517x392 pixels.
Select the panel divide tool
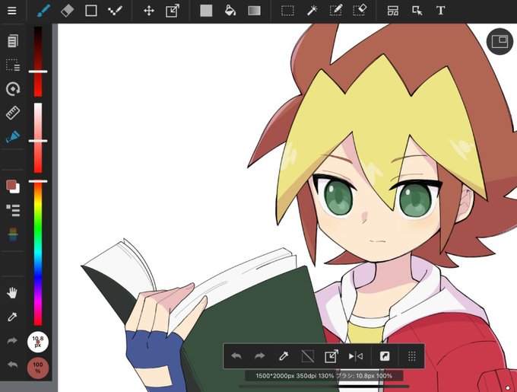[393, 11]
